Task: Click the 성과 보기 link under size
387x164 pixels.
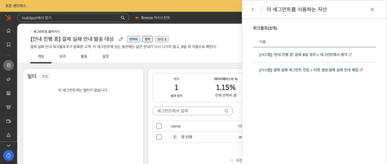Action: (x=176, y=96)
